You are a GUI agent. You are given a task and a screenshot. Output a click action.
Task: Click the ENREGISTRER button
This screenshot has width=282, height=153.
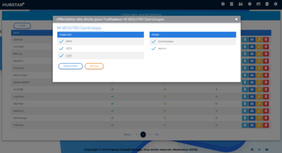click(x=70, y=66)
